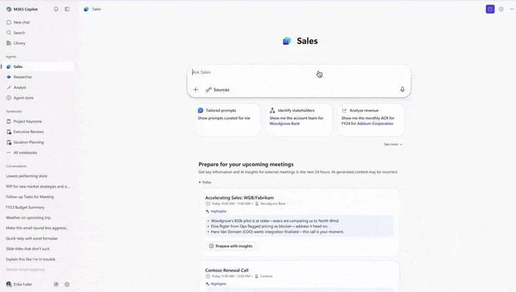The width and height of the screenshot is (516, 292).
Task: Click the plus icon to add attachment
Action: pyautogui.click(x=195, y=90)
